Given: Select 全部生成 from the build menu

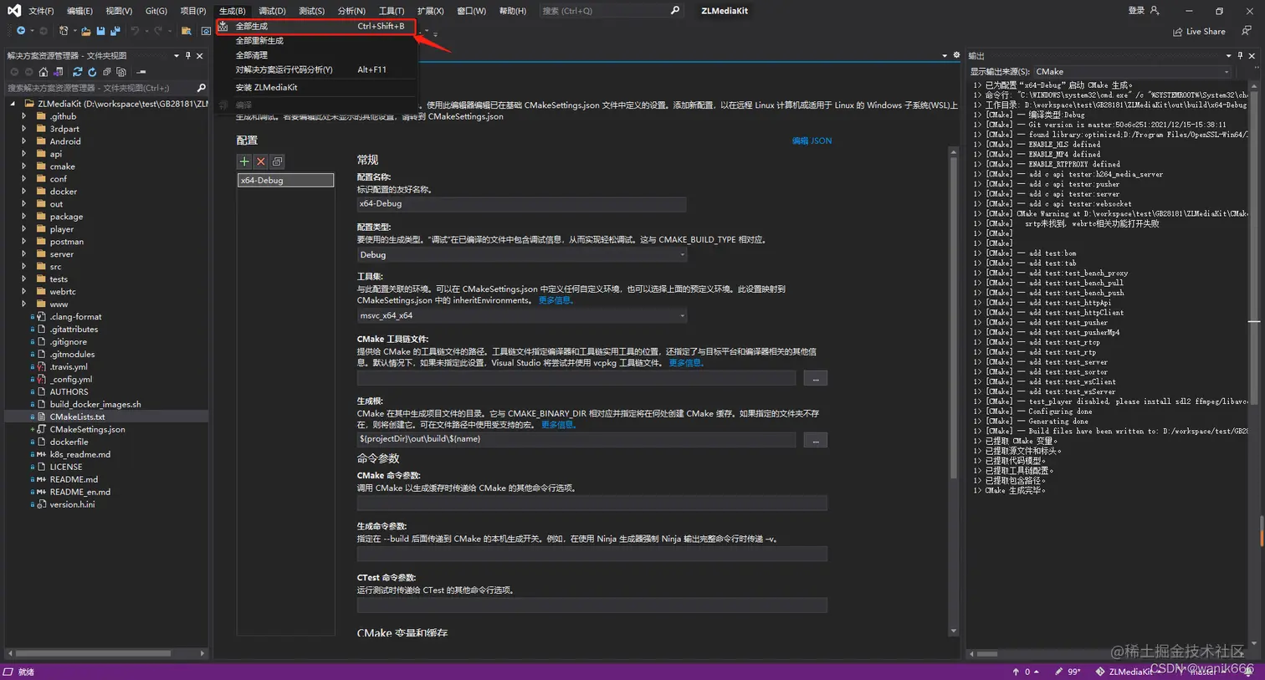Looking at the screenshot, I should [x=316, y=26].
